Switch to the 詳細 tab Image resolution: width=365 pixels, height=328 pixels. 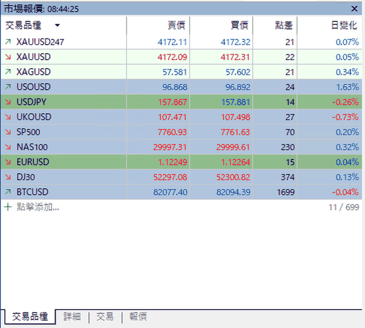pos(72,317)
